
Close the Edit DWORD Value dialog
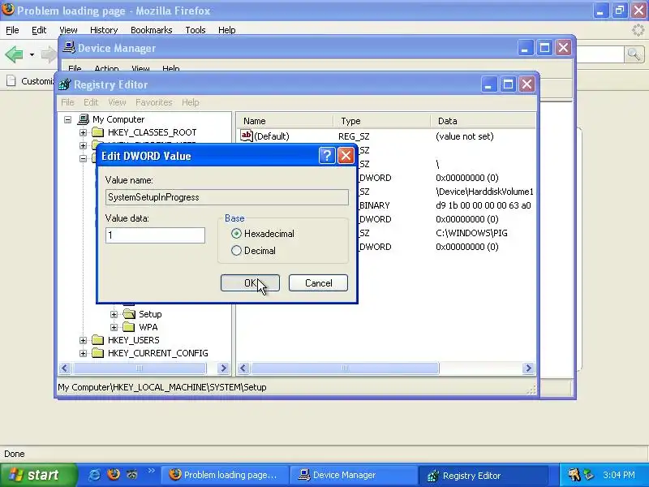tap(346, 156)
